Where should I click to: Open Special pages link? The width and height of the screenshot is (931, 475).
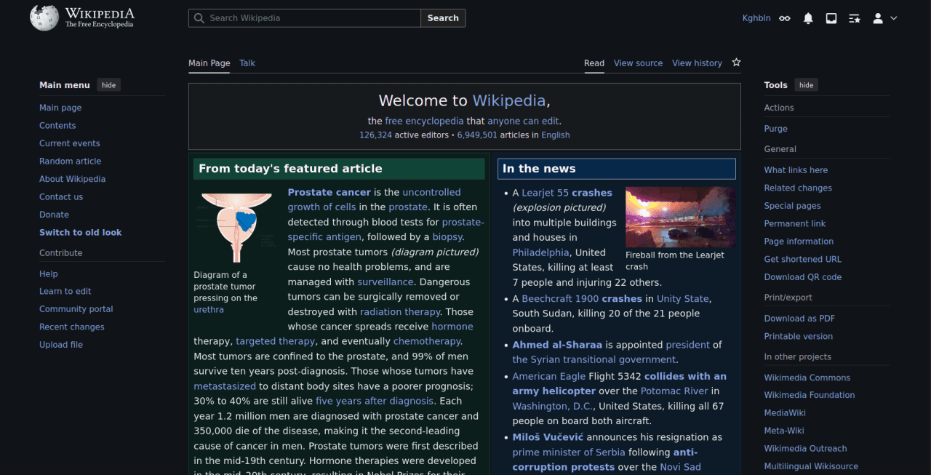(792, 206)
